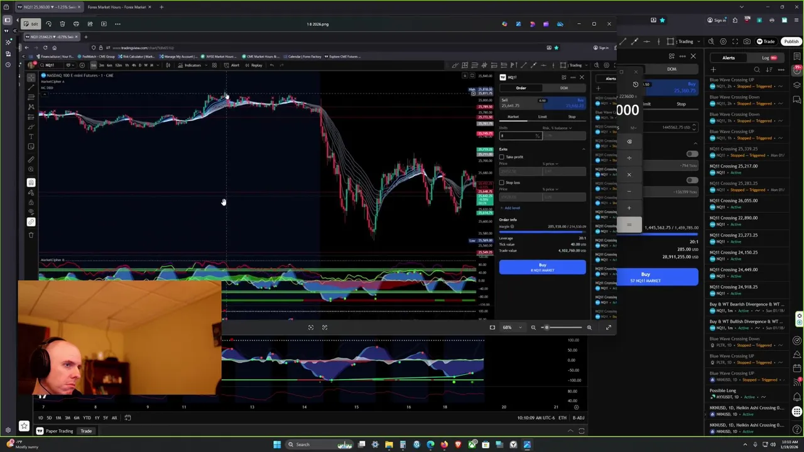Image resolution: width=804 pixels, height=452 pixels.
Task: Click the calculator backspace key
Action: click(x=629, y=141)
